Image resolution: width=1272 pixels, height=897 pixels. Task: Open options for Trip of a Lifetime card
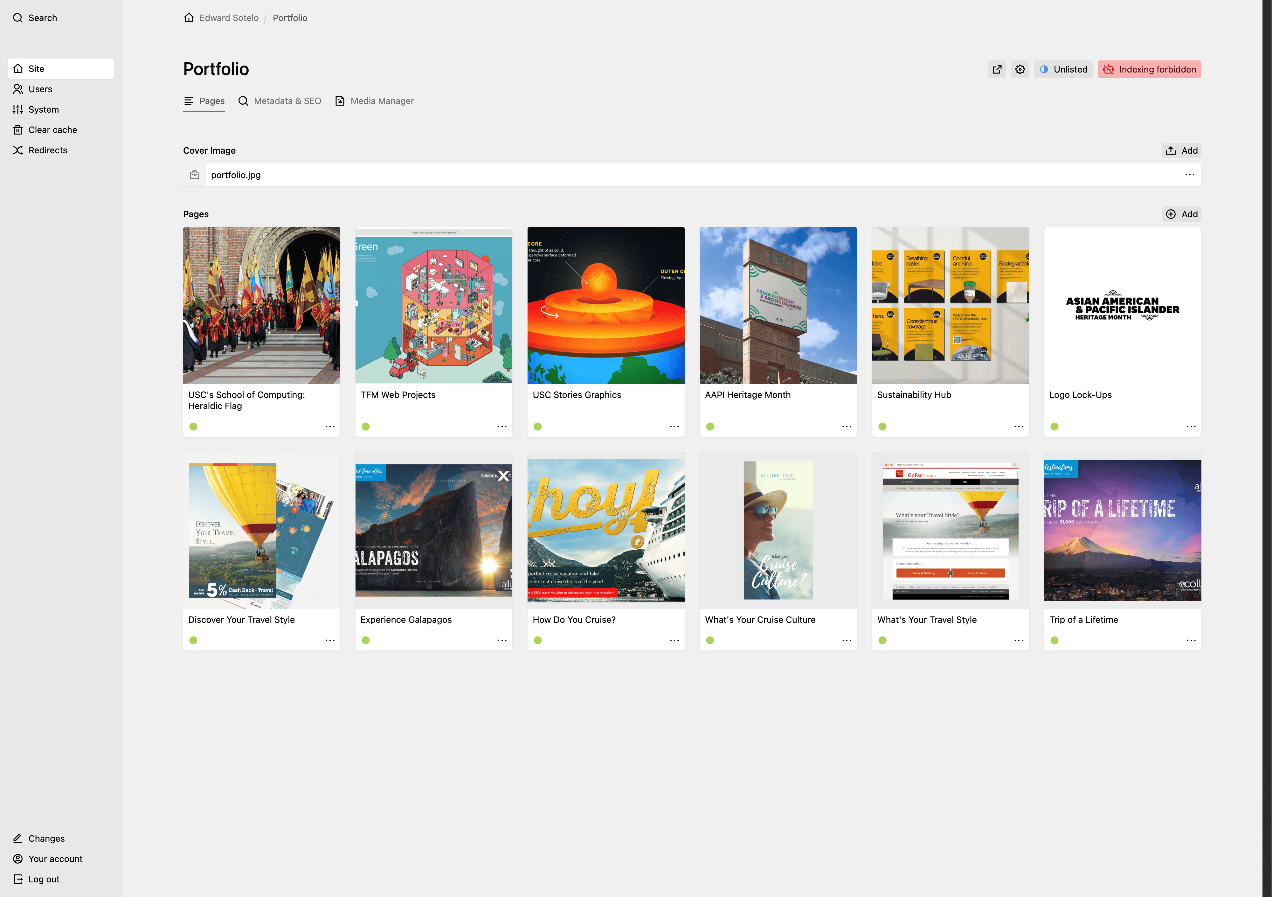click(x=1191, y=641)
